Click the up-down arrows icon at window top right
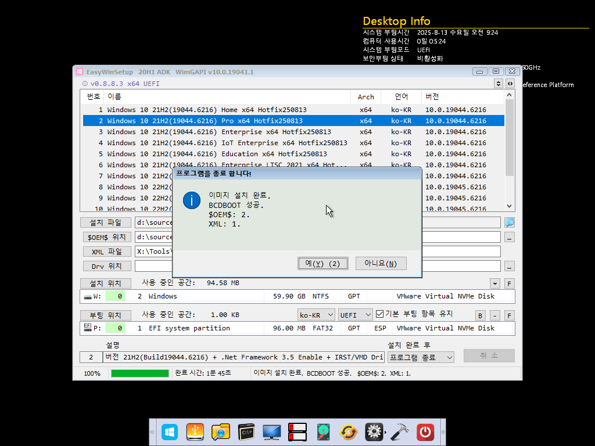This screenshot has height=446, width=595. tap(499, 84)
